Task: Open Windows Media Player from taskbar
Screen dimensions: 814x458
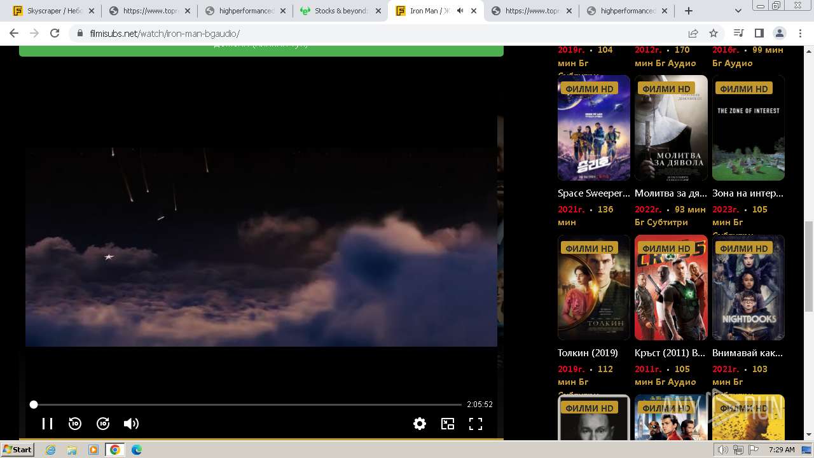Action: 93,450
